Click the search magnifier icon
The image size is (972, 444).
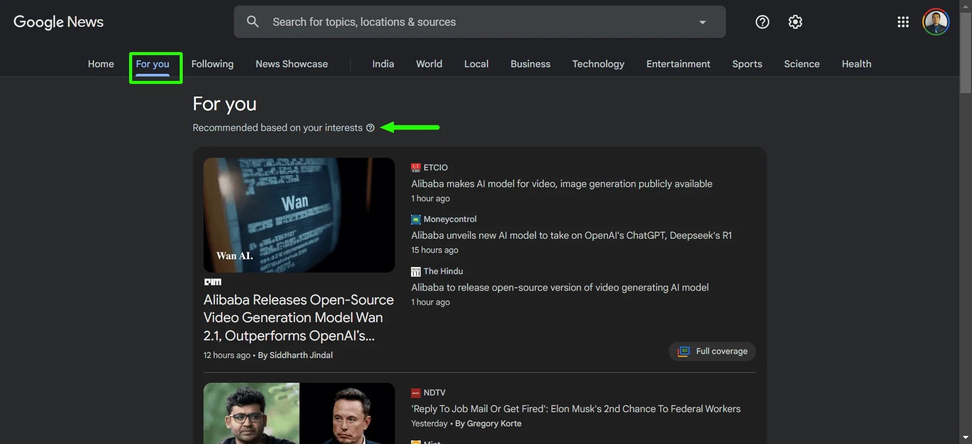pyautogui.click(x=253, y=22)
